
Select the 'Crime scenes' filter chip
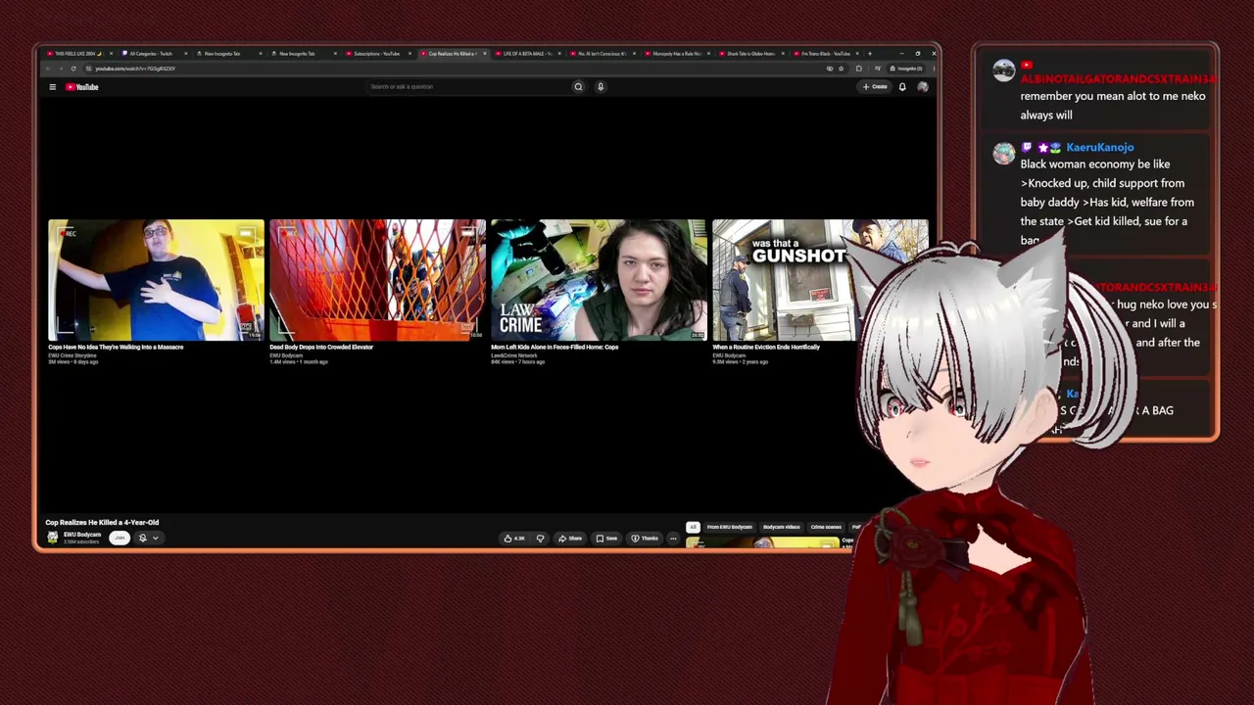[826, 527]
